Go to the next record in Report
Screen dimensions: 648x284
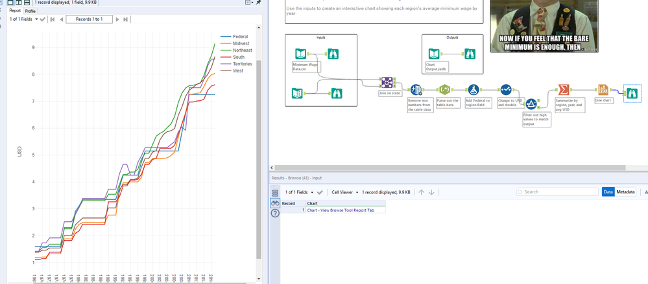pos(117,19)
